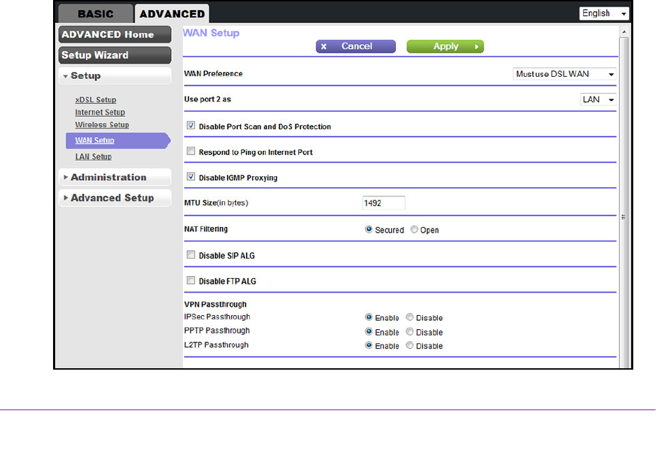
Task: Open the xDSL Setup link
Action: 96,100
